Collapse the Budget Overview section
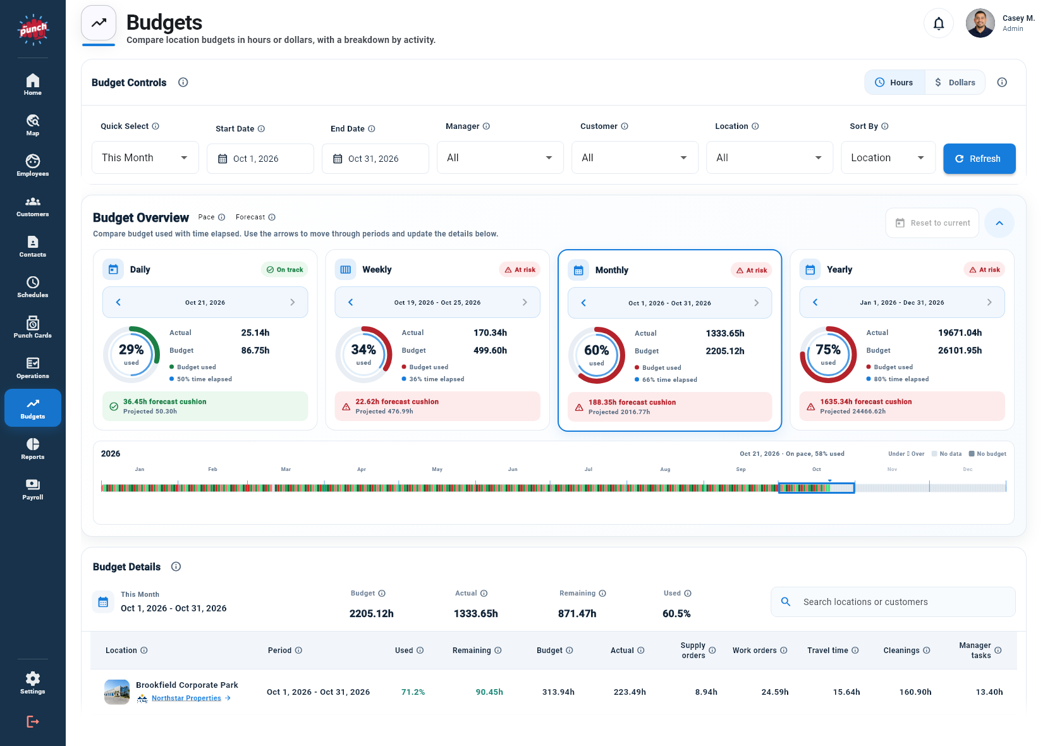 point(999,223)
